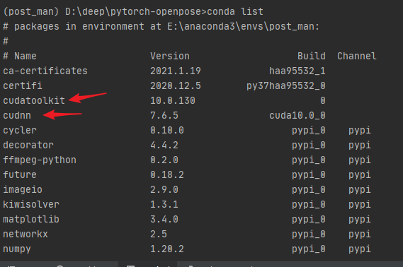Click version '0.18.2' of future
This screenshot has height=267, width=403.
(167, 175)
